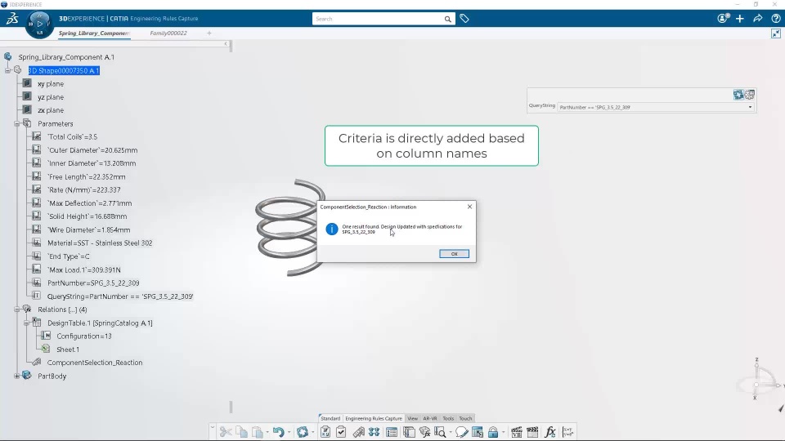
Task: Click the Paste icon in bottom toolbar
Action: tap(258, 432)
